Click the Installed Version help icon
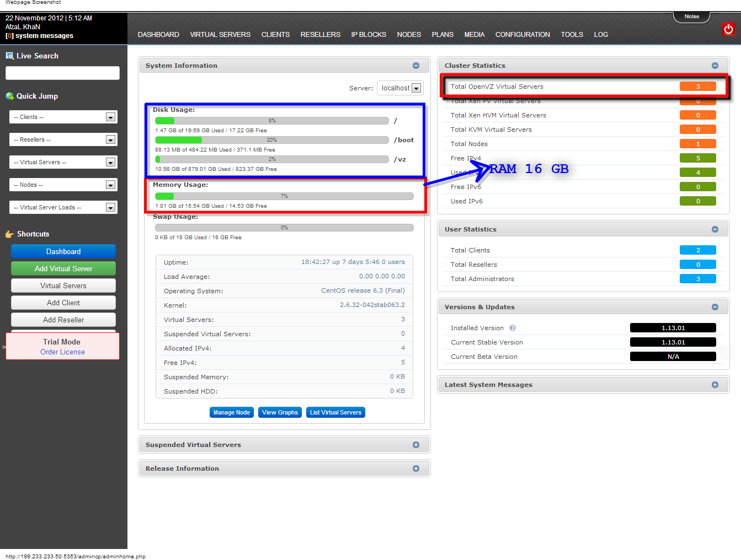The width and height of the screenshot is (741, 560). [x=513, y=328]
